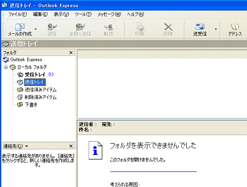Screen dimensions: 247x187
Task: Open the 連絡先(C) dropdown arrow
Action: point(26,146)
